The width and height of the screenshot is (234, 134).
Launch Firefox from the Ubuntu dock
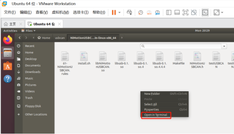(7, 40)
